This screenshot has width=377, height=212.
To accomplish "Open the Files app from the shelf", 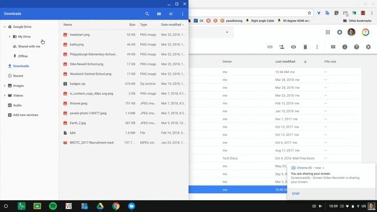I will tap(131, 206).
